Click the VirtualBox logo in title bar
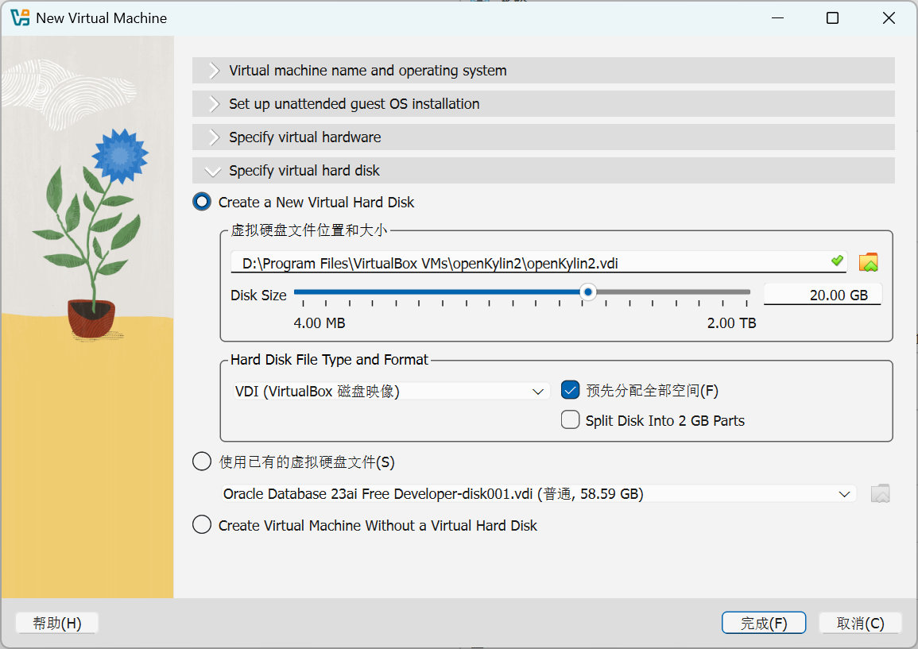The width and height of the screenshot is (918, 649). tap(20, 18)
